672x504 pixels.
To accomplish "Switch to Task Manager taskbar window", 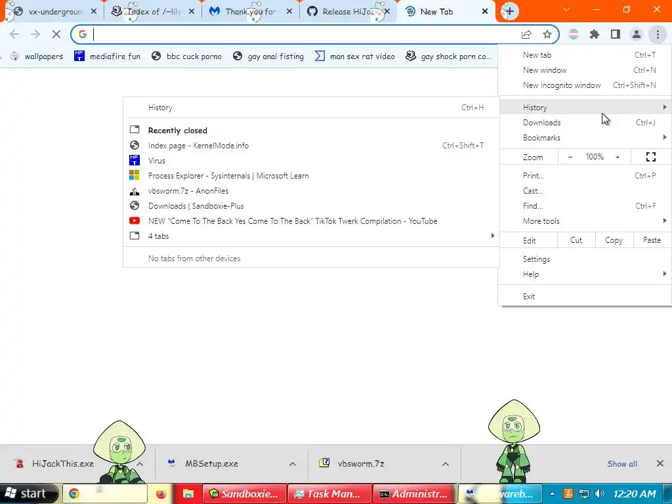I will [329, 493].
